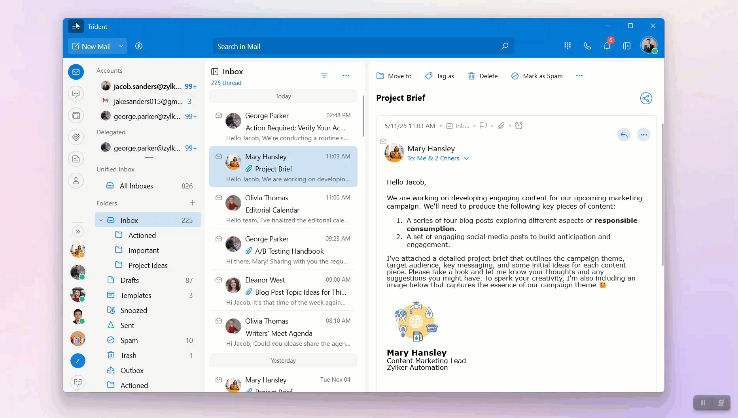Toggle read status on Blog Post Topic Ideas email
The width and height of the screenshot is (738, 418).
(x=219, y=280)
